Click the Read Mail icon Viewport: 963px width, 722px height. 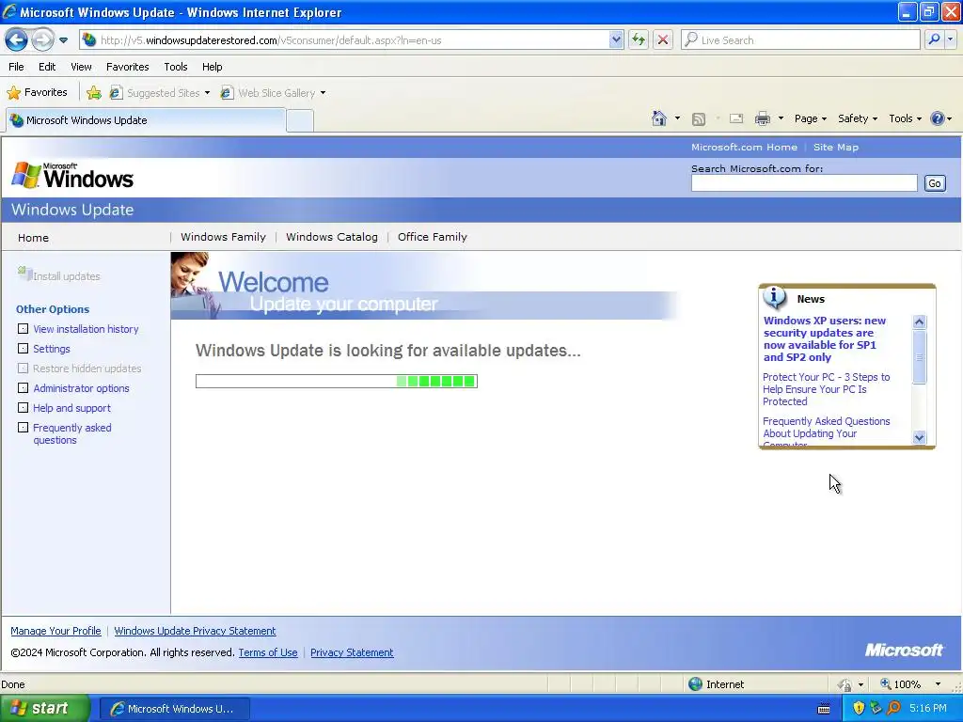point(736,118)
